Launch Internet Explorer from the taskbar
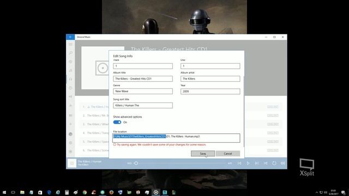This screenshot has width=349, height=196. 58,192
